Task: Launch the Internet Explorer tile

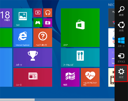Action: pos(23,37)
